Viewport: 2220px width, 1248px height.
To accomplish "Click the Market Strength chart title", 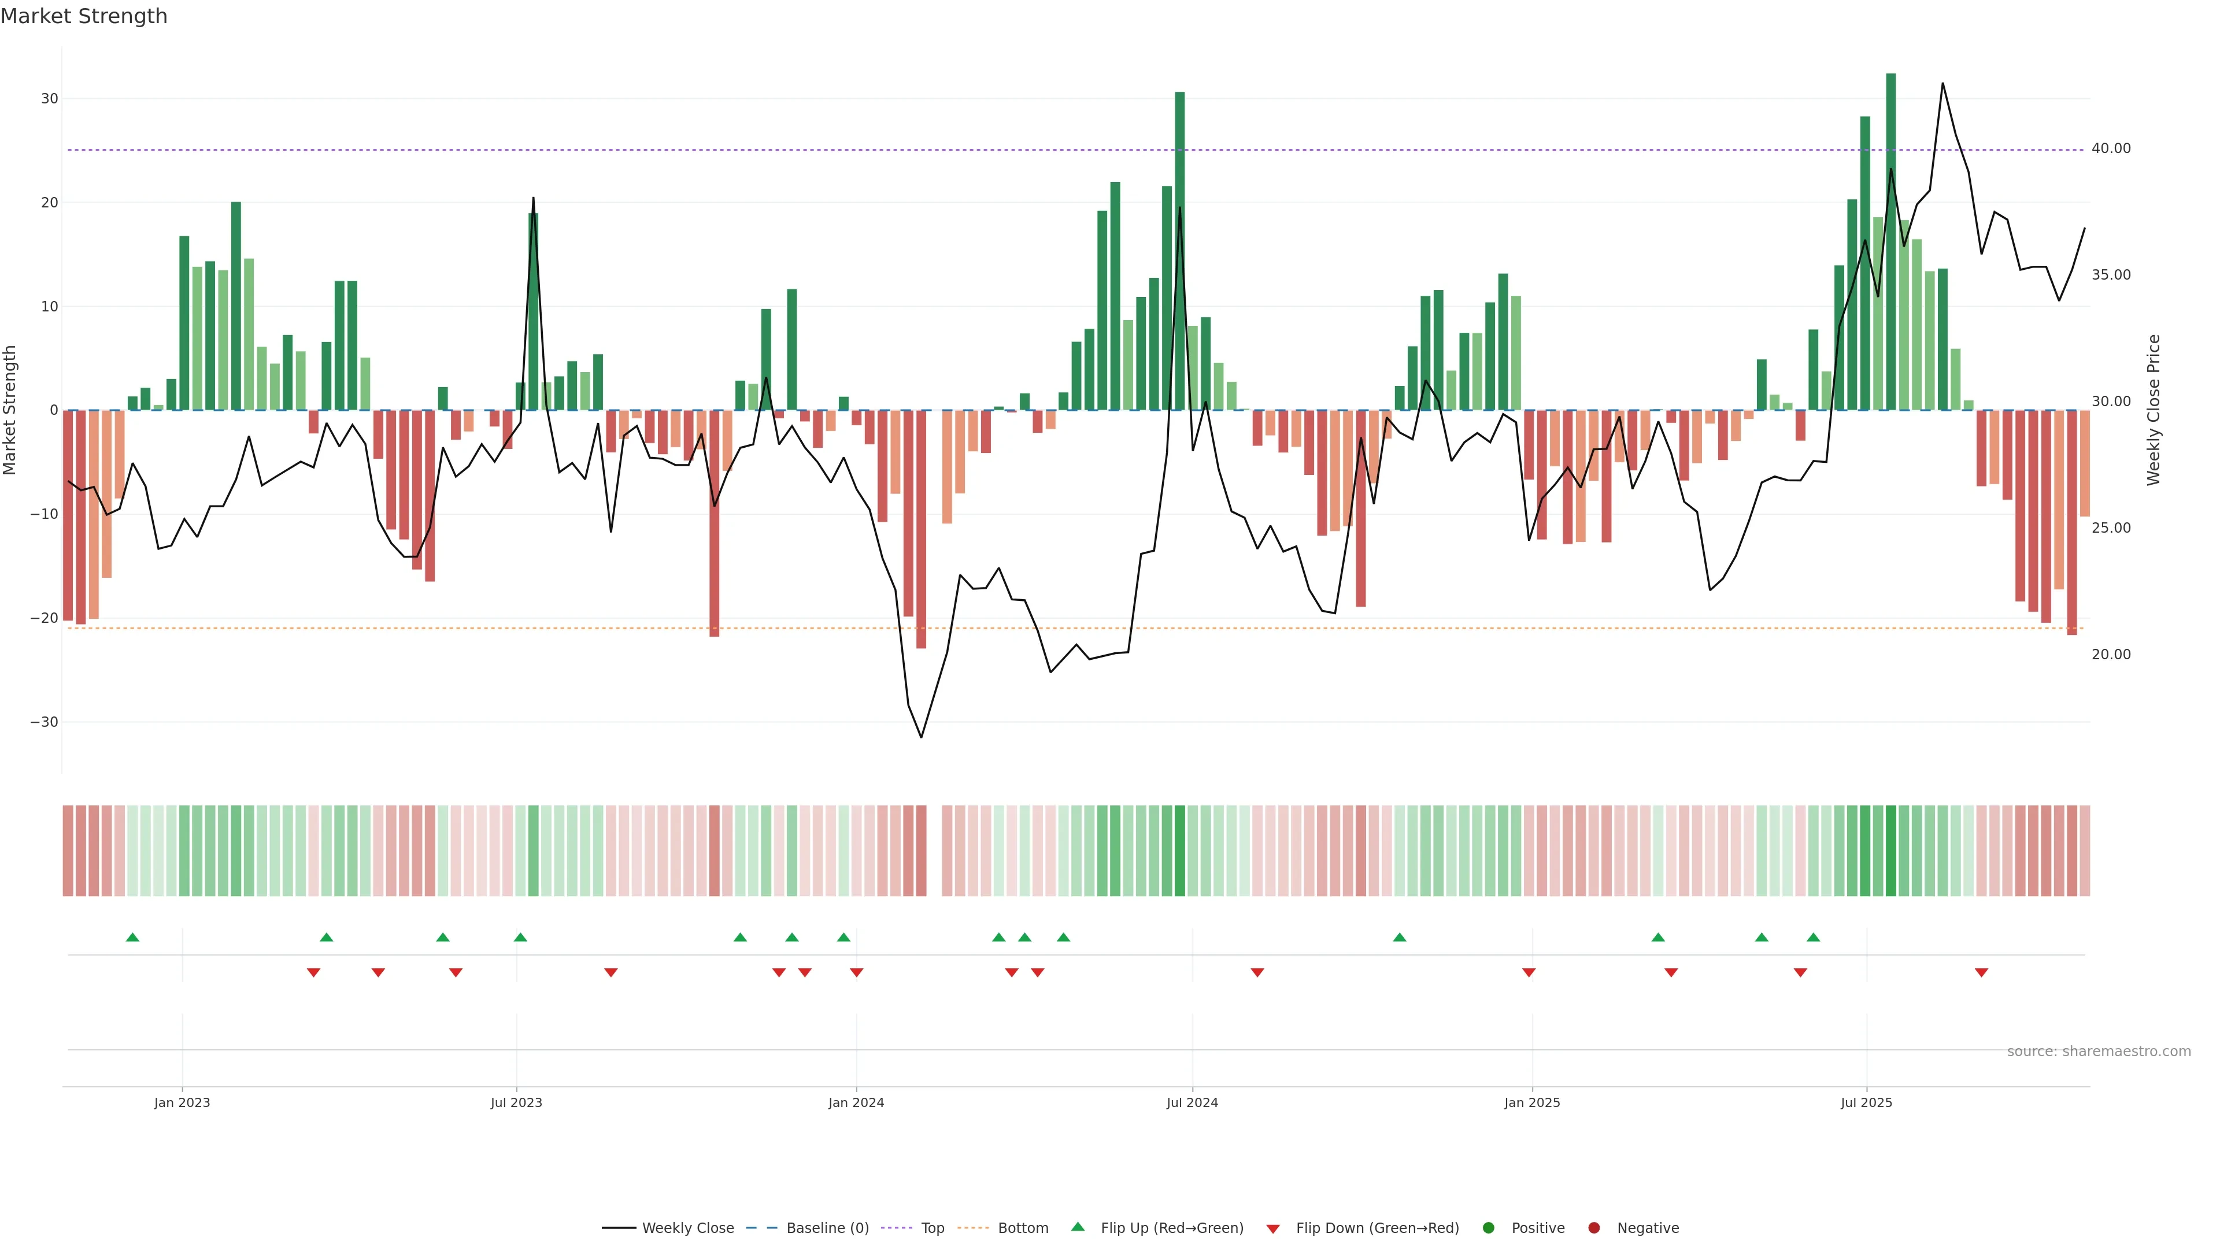I will [84, 16].
